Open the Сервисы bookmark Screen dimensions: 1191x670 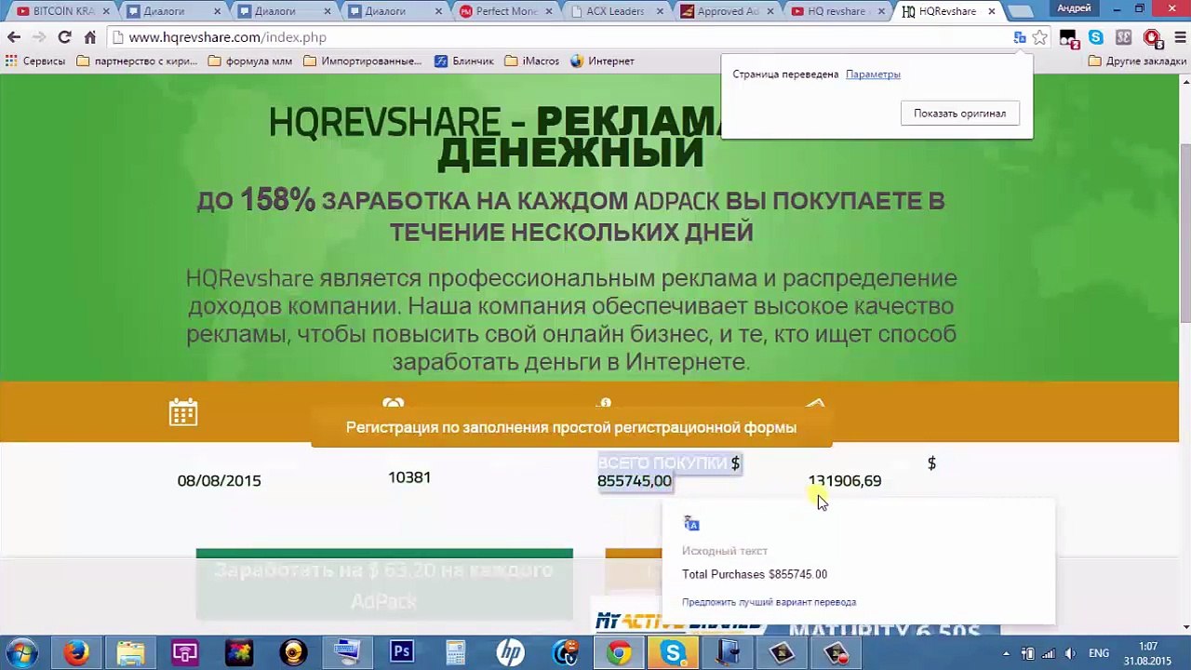pyautogui.click(x=35, y=60)
